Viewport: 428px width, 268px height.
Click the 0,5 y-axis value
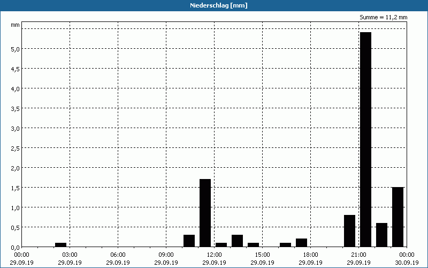coord(15,227)
